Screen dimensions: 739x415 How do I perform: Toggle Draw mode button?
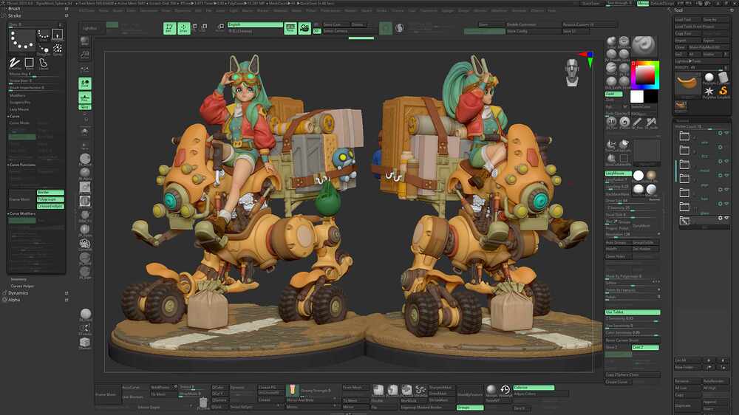click(x=184, y=28)
